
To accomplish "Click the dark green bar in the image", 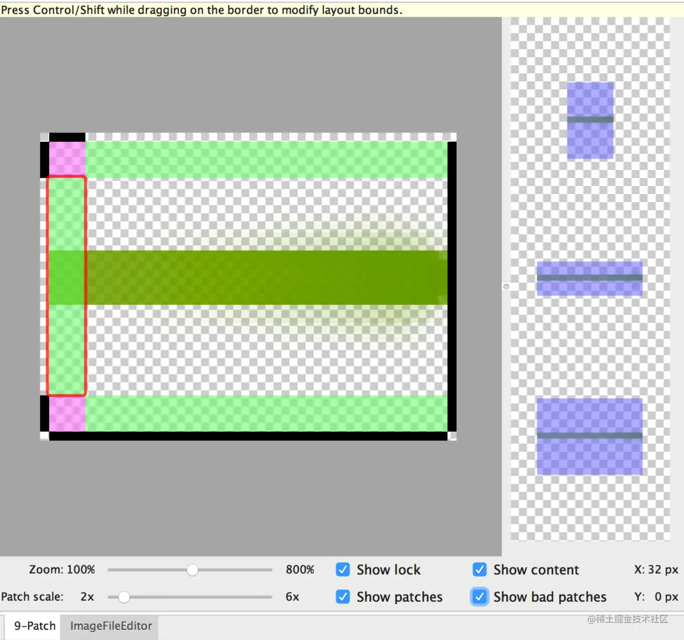I will coord(267,278).
